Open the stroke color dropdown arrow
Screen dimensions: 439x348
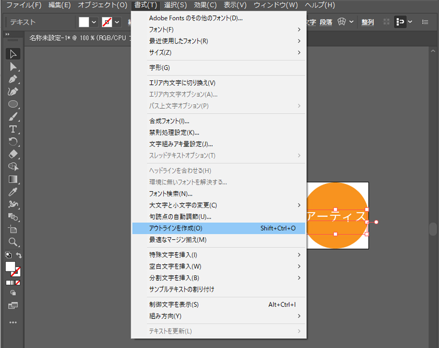(x=117, y=22)
